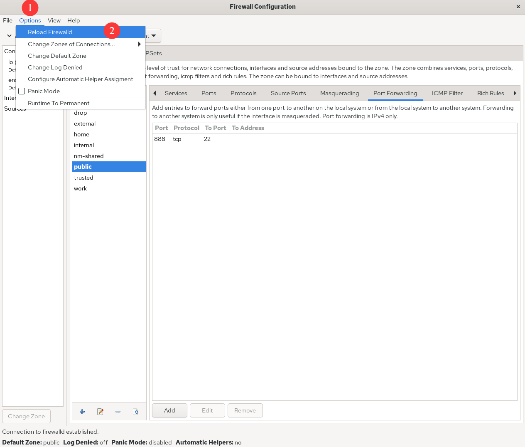Select the trusted zone in list

click(x=83, y=178)
